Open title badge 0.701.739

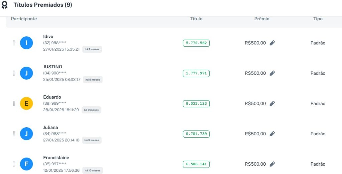[196, 134]
